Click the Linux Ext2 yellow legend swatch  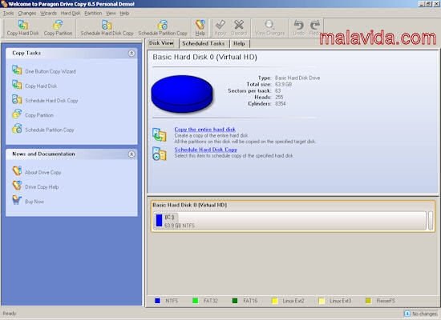click(x=275, y=301)
